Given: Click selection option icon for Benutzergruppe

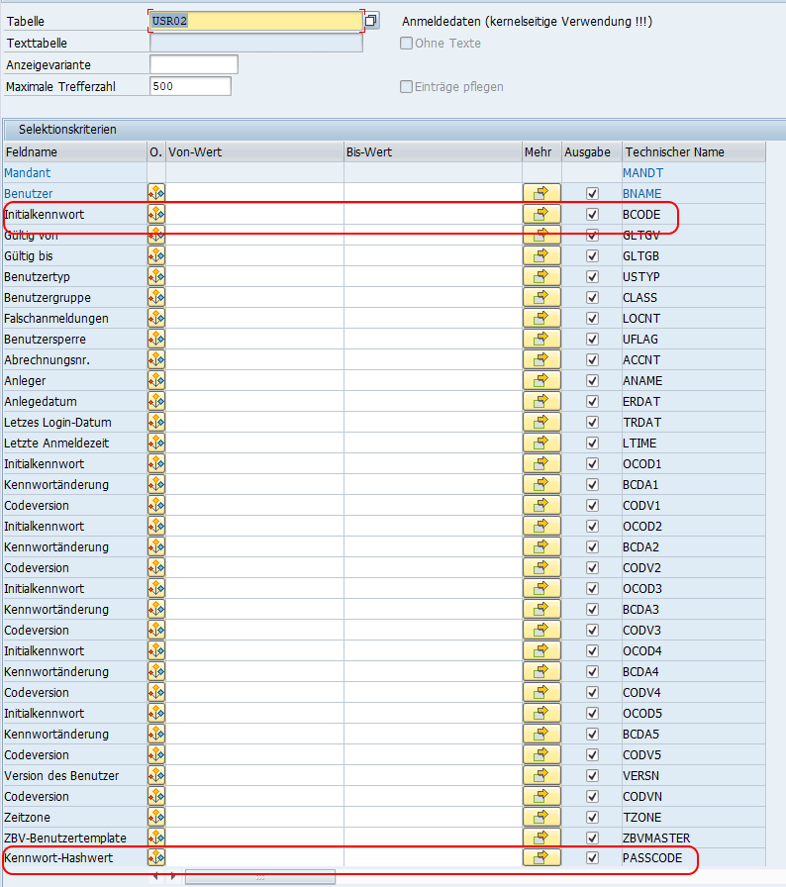Looking at the screenshot, I should 156,298.
